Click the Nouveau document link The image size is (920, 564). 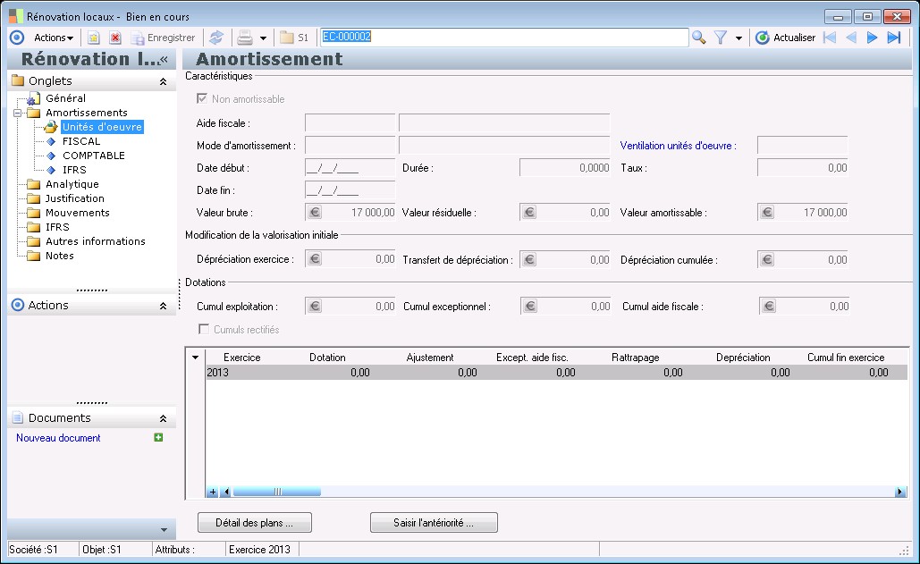click(58, 438)
